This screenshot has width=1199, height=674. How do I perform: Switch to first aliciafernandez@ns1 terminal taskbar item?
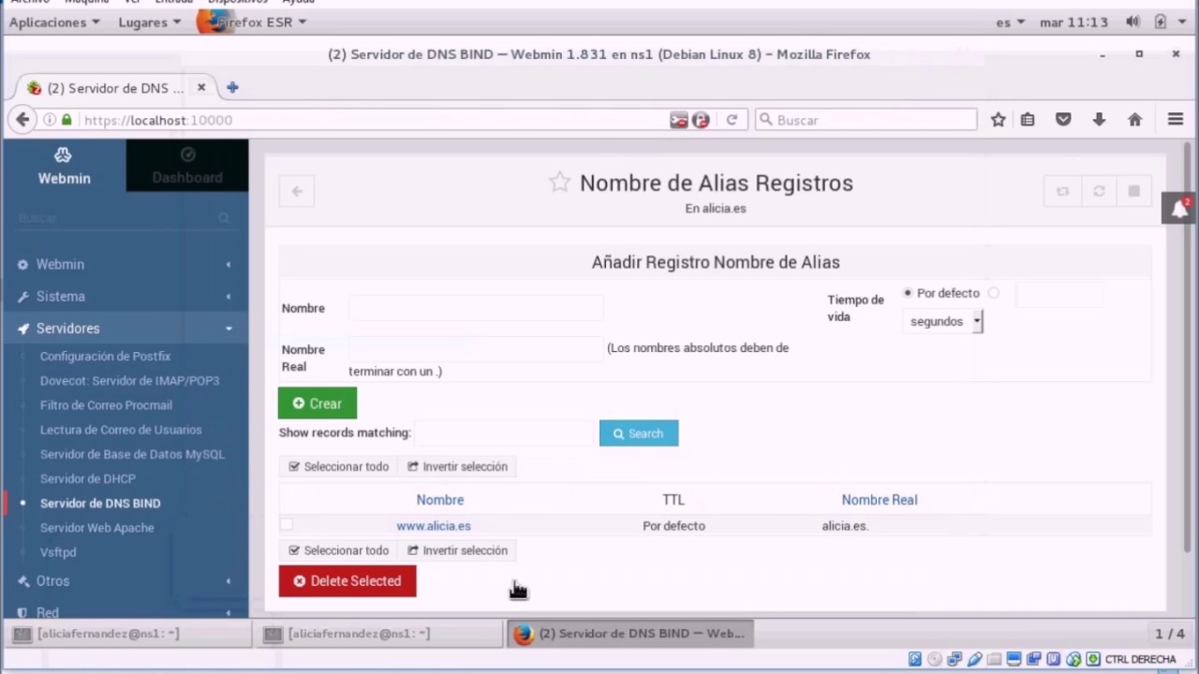[126, 634]
